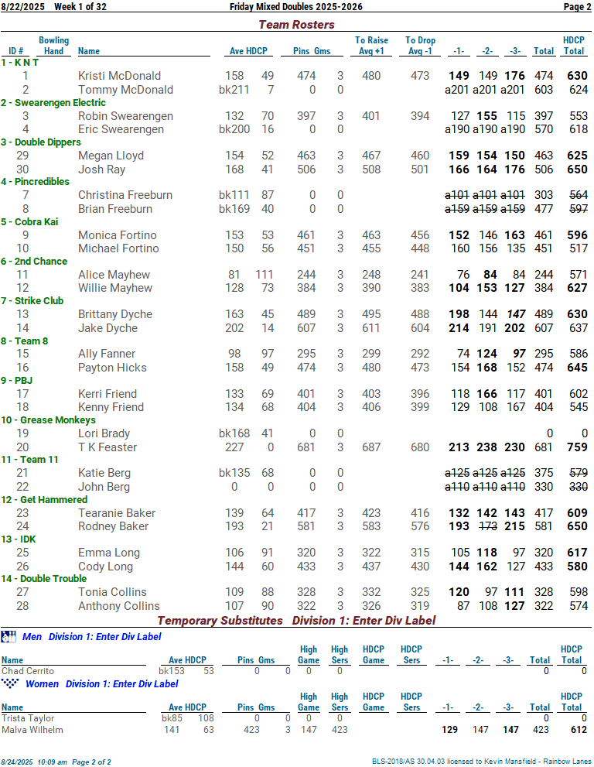594x767 pixels.
Task: Click substitute name Malva Wilhelm
Action: coord(32,730)
